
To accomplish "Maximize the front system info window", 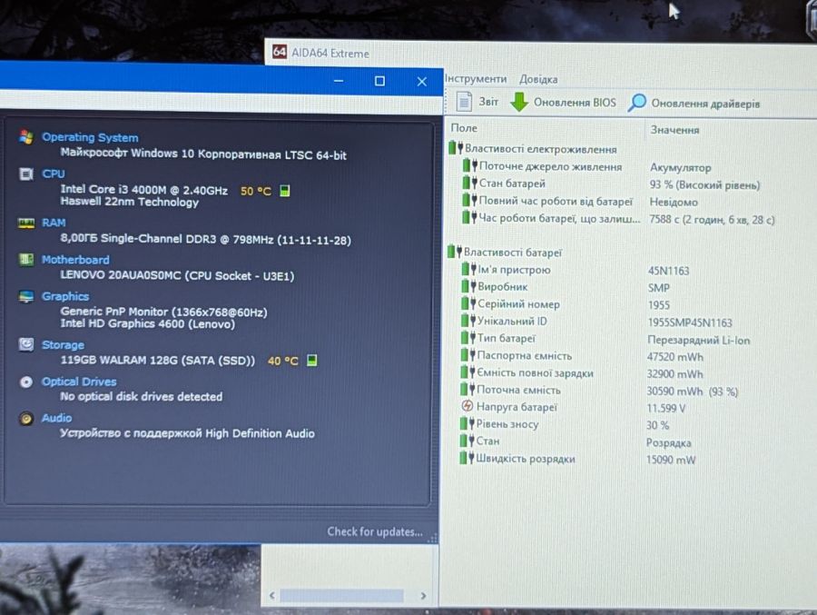I will point(379,81).
